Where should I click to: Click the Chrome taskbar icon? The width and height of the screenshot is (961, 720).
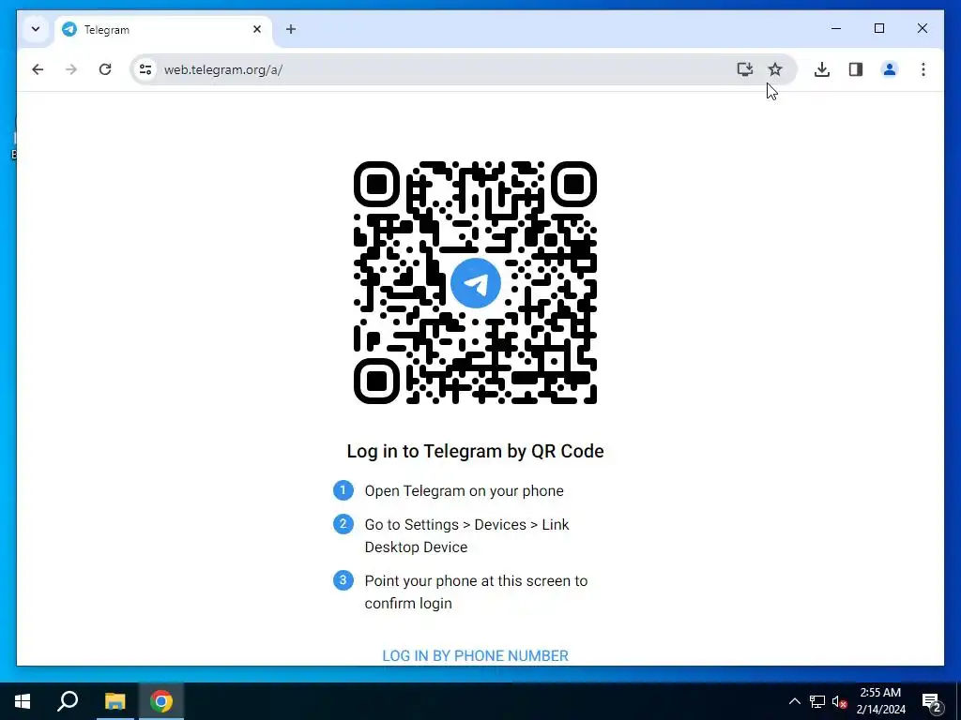point(161,701)
